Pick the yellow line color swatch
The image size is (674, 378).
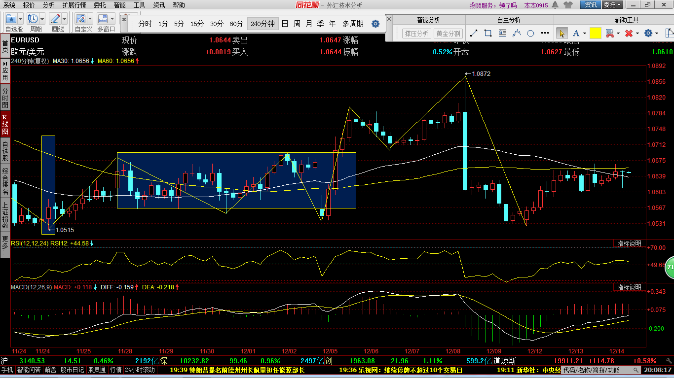click(595, 34)
